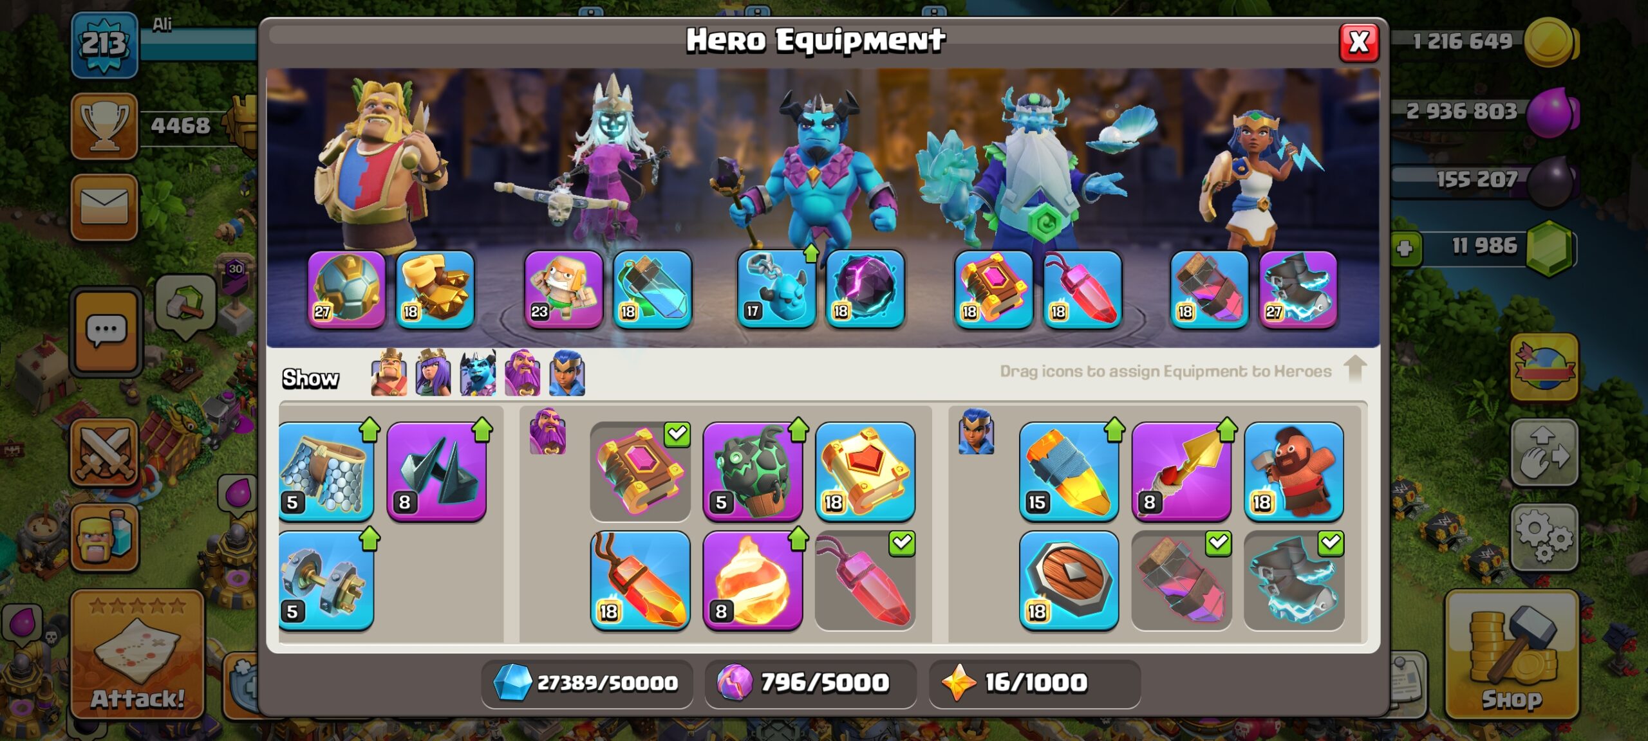Open the level 18 Healing Tome equipment
Viewport: 1648px width, 741px height.
click(865, 471)
